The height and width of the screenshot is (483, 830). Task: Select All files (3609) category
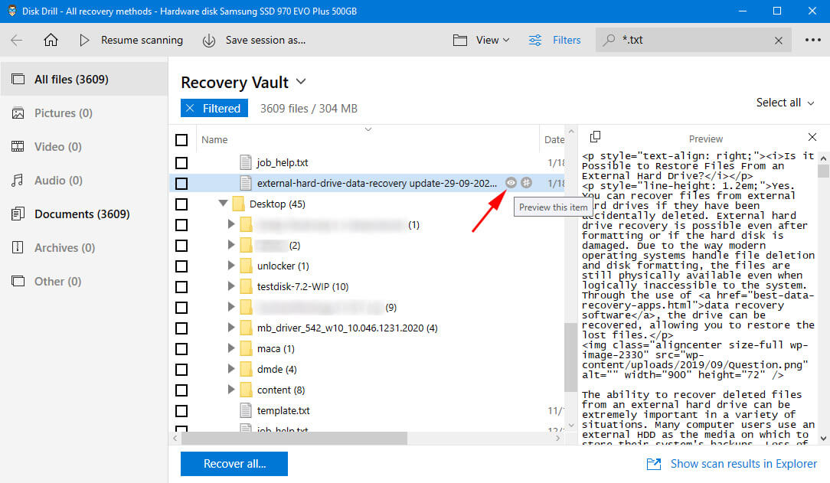[x=84, y=80]
